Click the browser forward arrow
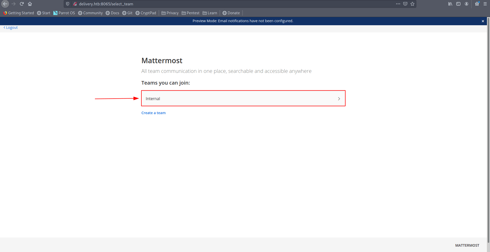The width and height of the screenshot is (490, 252). tap(14, 4)
